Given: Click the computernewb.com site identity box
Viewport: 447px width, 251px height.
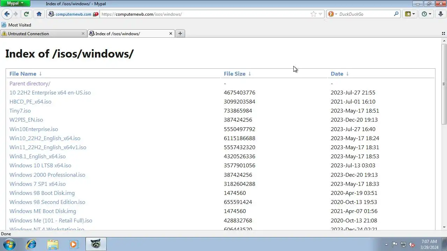Looking at the screenshot, I should [x=73, y=14].
